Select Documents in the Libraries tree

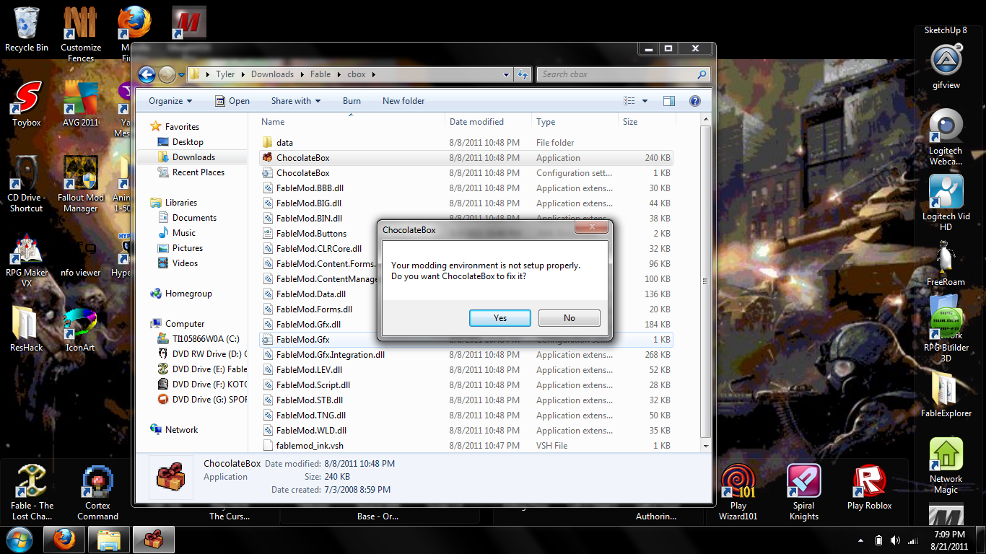(194, 218)
